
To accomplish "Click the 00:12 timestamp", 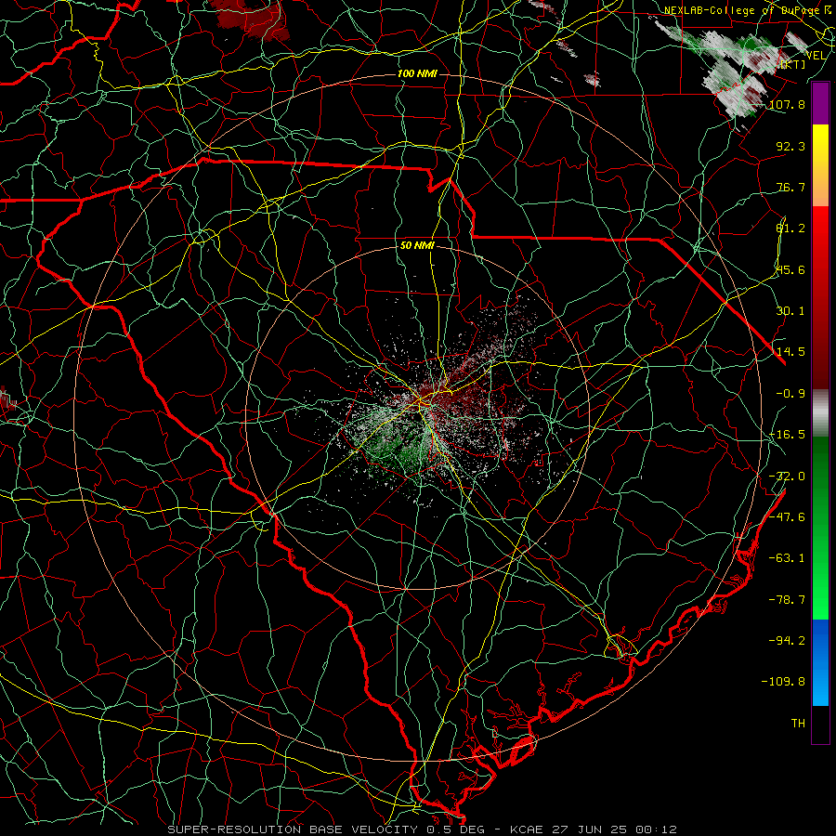I will 655,829.
